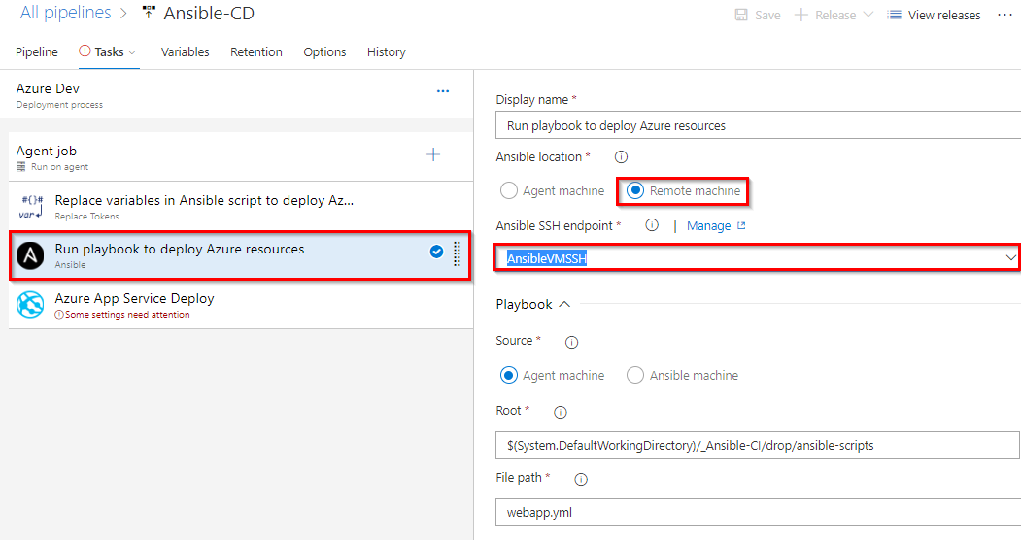
Task: Click the attention warning icon under App Service Deploy
Action: (59, 315)
